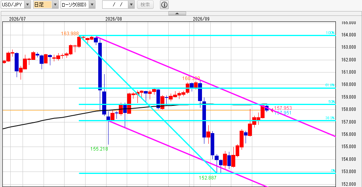The image size is (362, 187).
Task: Select the 50% Fibonacci level label
Action: click(332, 101)
